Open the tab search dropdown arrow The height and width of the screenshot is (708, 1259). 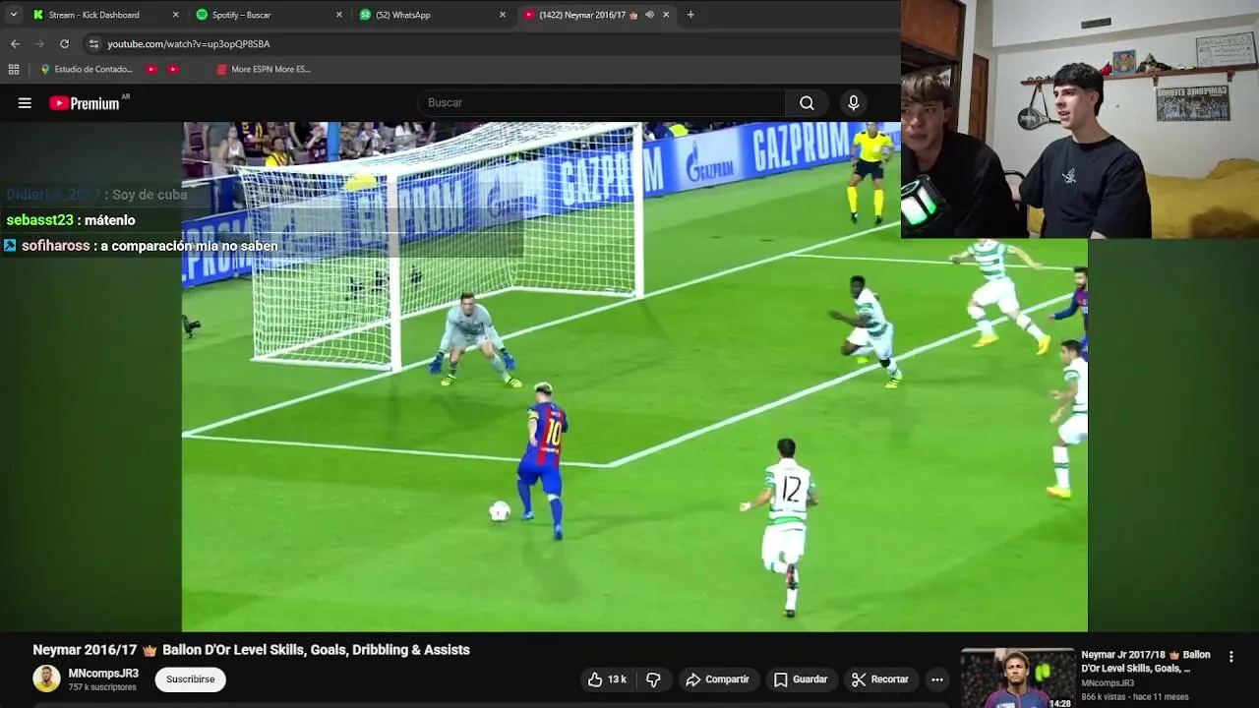click(x=13, y=15)
